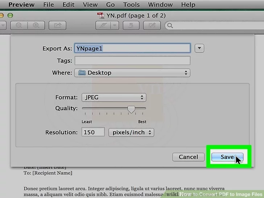The image size is (264, 198).
Task: Open the File menu
Action: [x=48, y=5]
